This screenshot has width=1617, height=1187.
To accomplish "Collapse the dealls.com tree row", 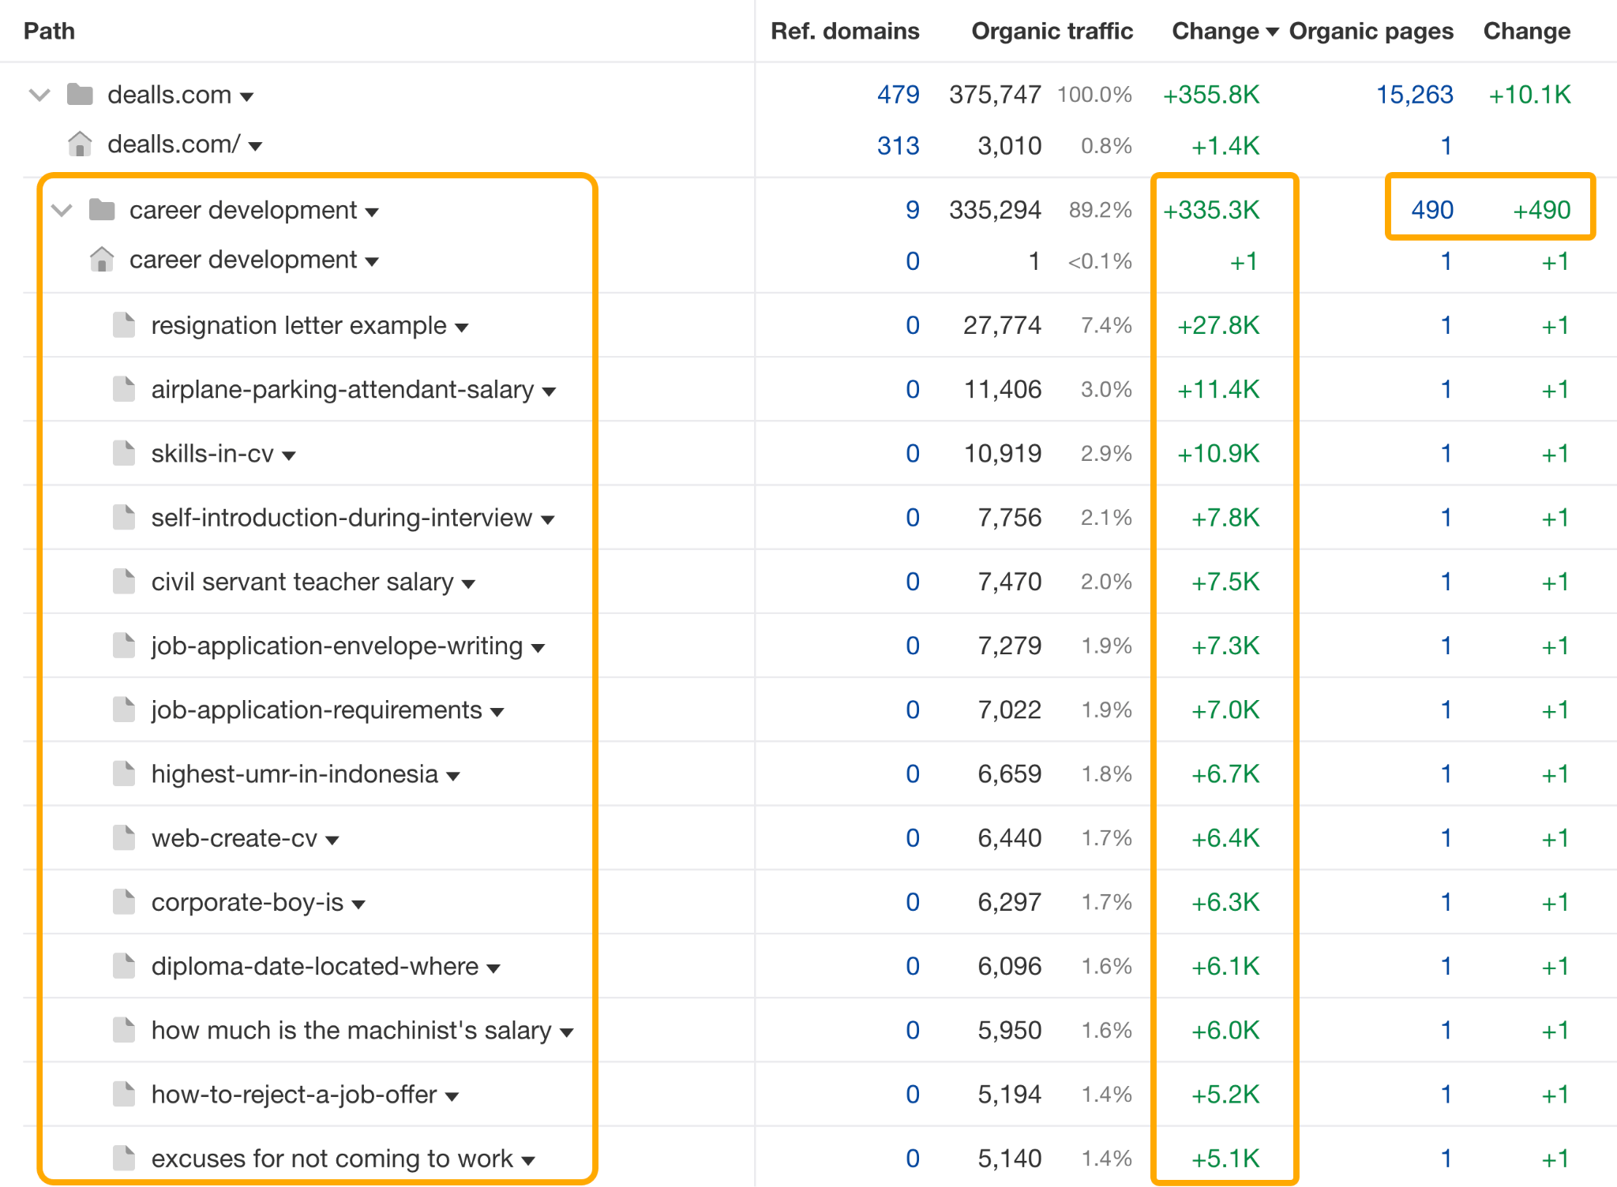I will click(x=39, y=95).
